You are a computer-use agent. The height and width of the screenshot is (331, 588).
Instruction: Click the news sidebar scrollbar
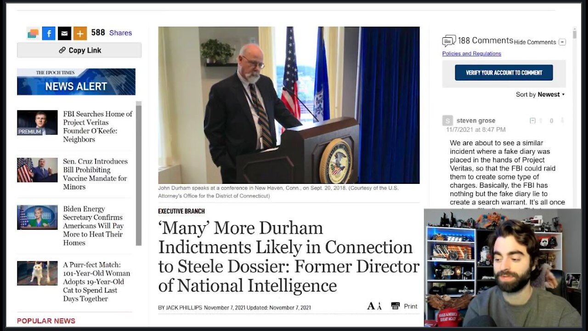click(x=139, y=174)
